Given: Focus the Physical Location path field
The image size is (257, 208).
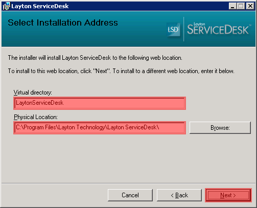Looking at the screenshot, I should point(100,128).
